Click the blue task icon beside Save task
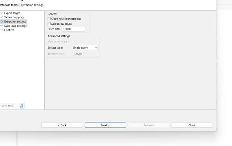Screen dimensions: 232x146 tap(22, 106)
